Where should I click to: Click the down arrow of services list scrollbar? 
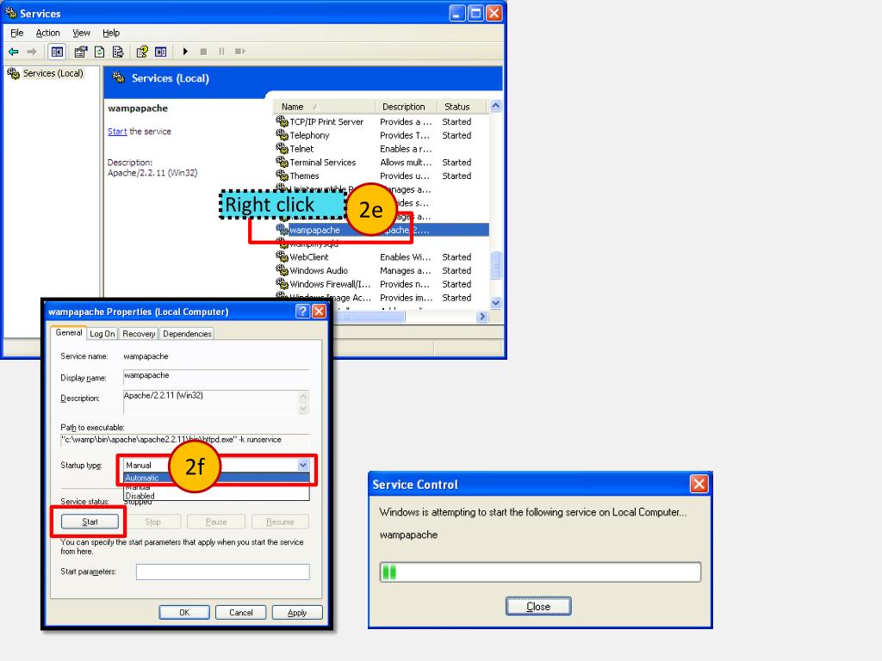point(495,302)
